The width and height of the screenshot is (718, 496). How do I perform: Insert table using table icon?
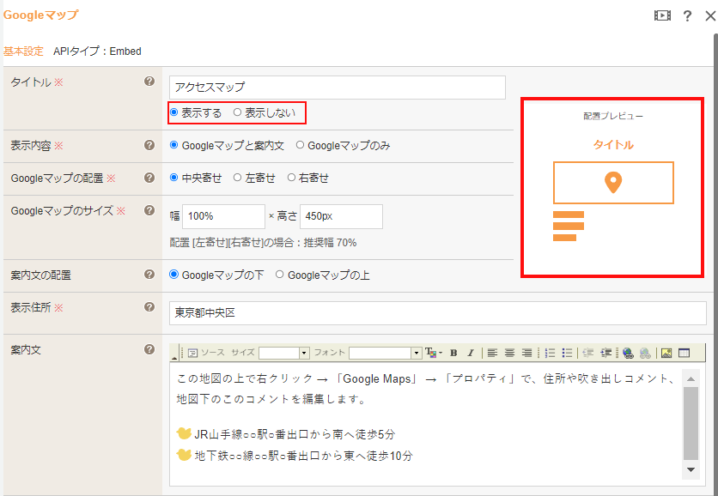click(x=685, y=353)
